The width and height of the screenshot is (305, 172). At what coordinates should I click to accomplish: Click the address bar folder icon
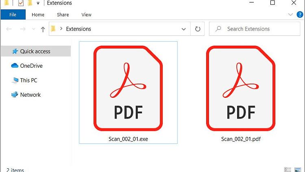[53, 29]
